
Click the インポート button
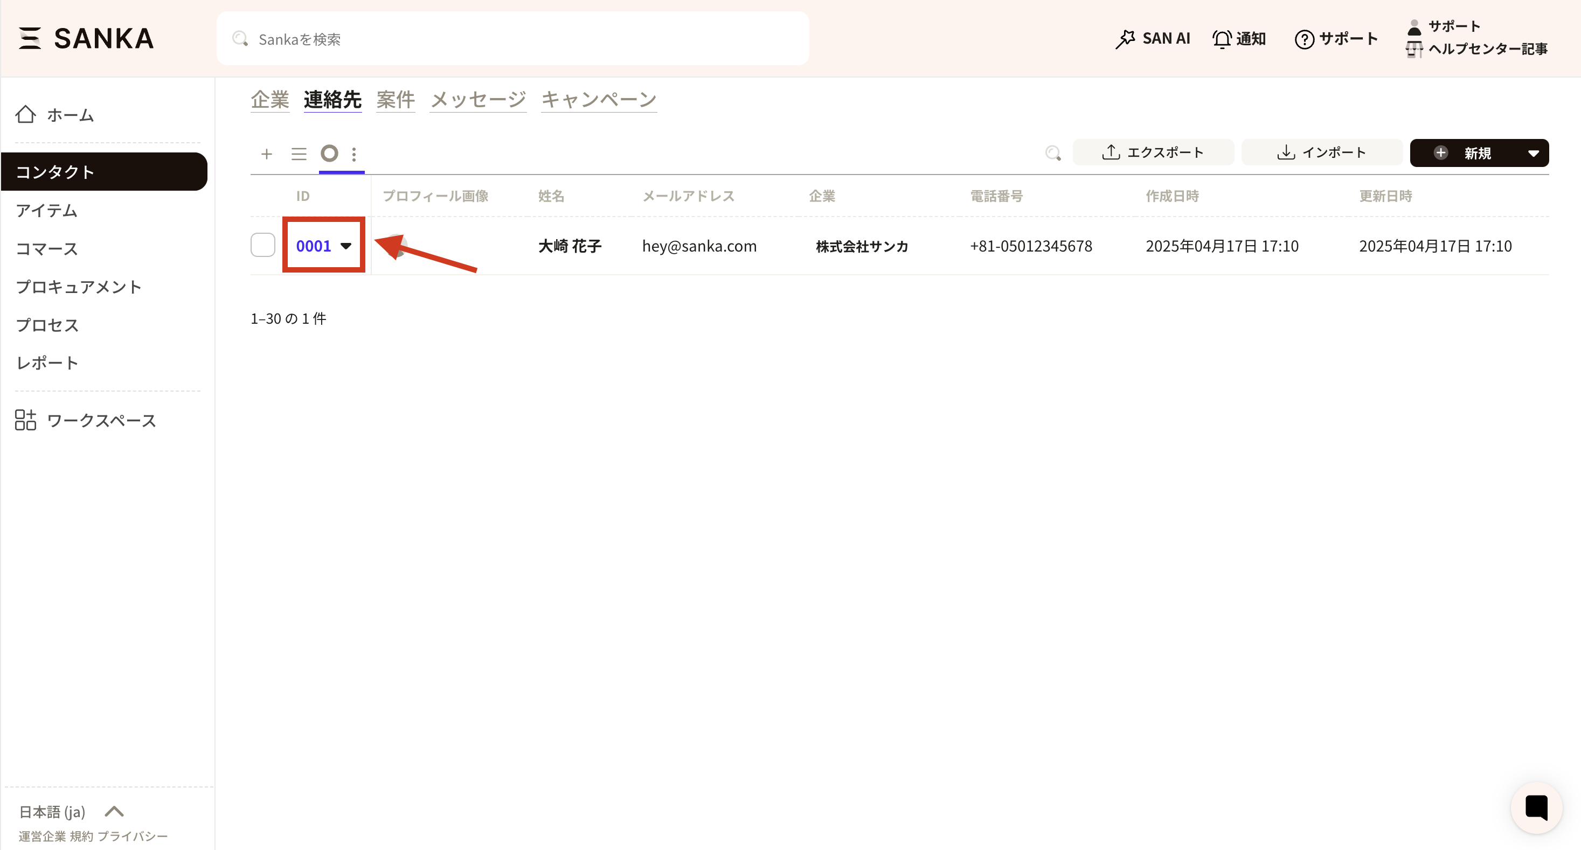pos(1321,152)
